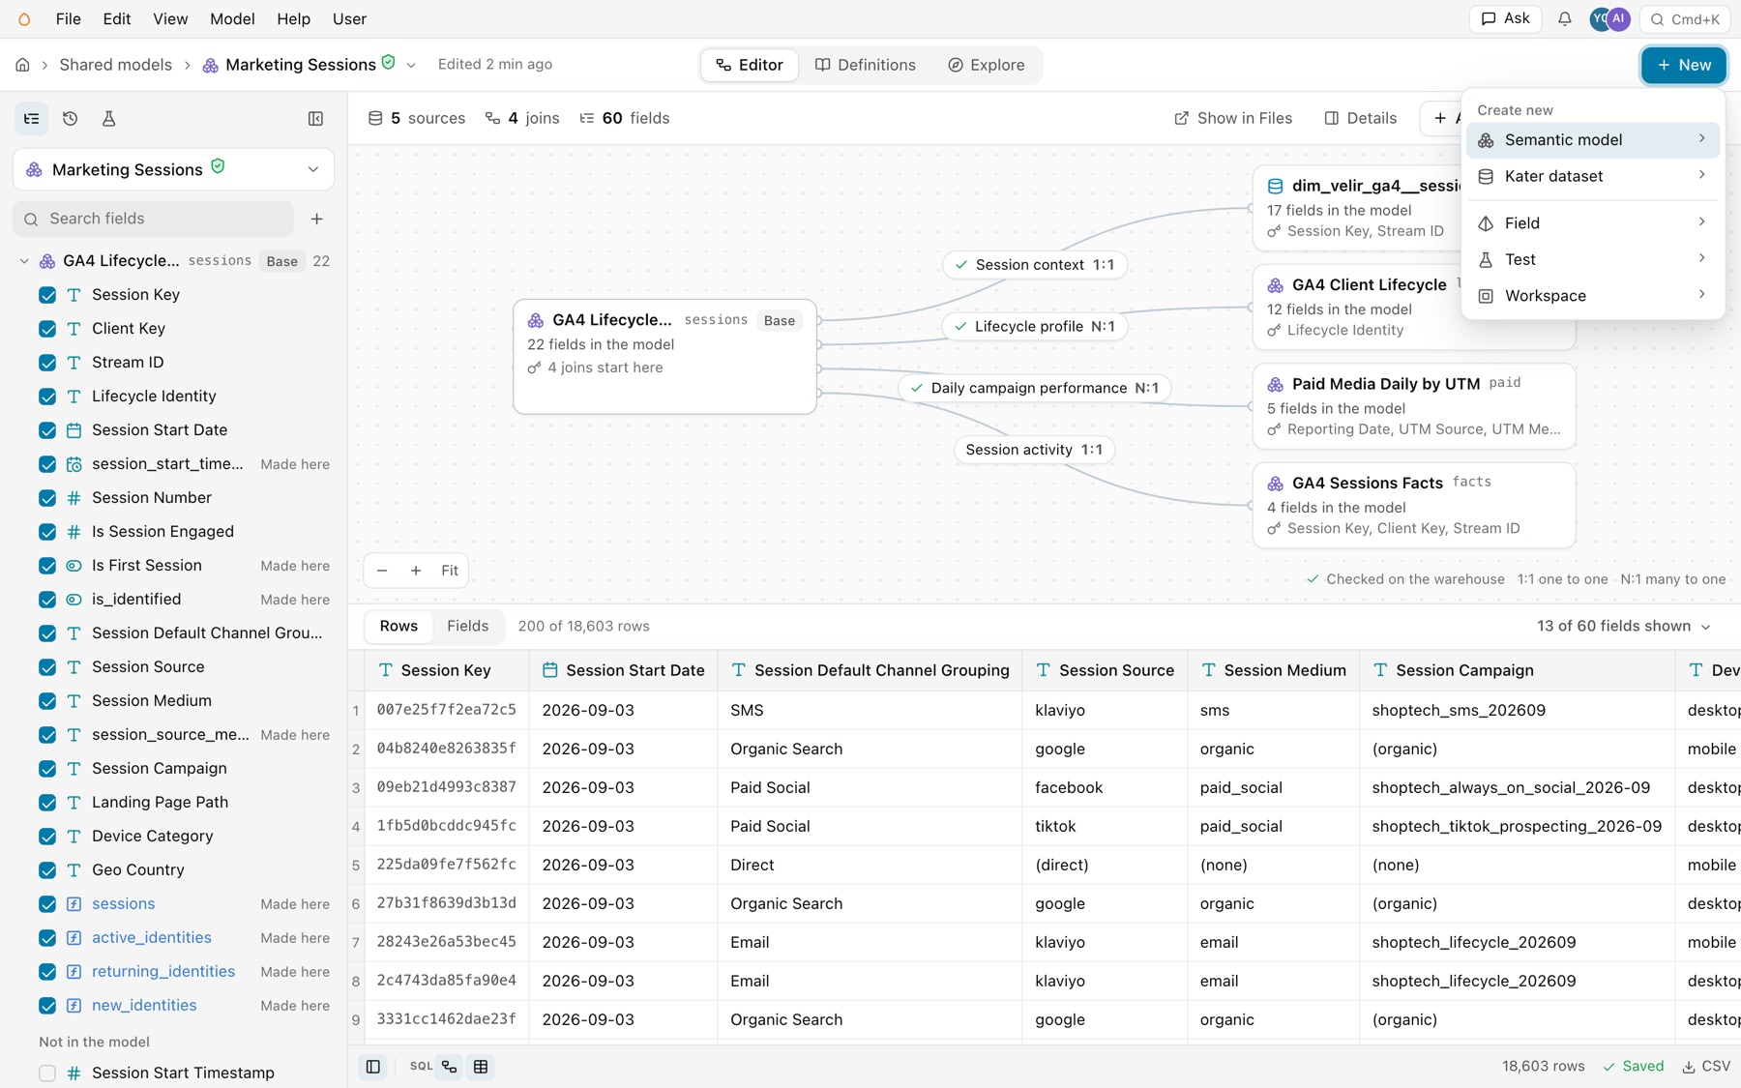Select the field list view icon

pos(32,118)
